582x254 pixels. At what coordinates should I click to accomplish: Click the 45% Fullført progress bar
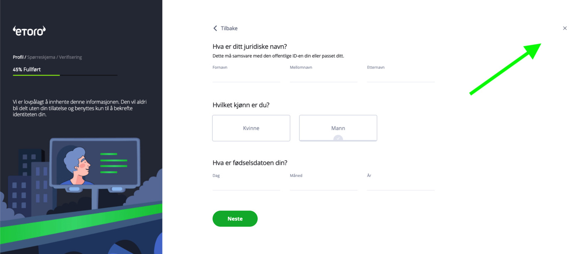65,75
